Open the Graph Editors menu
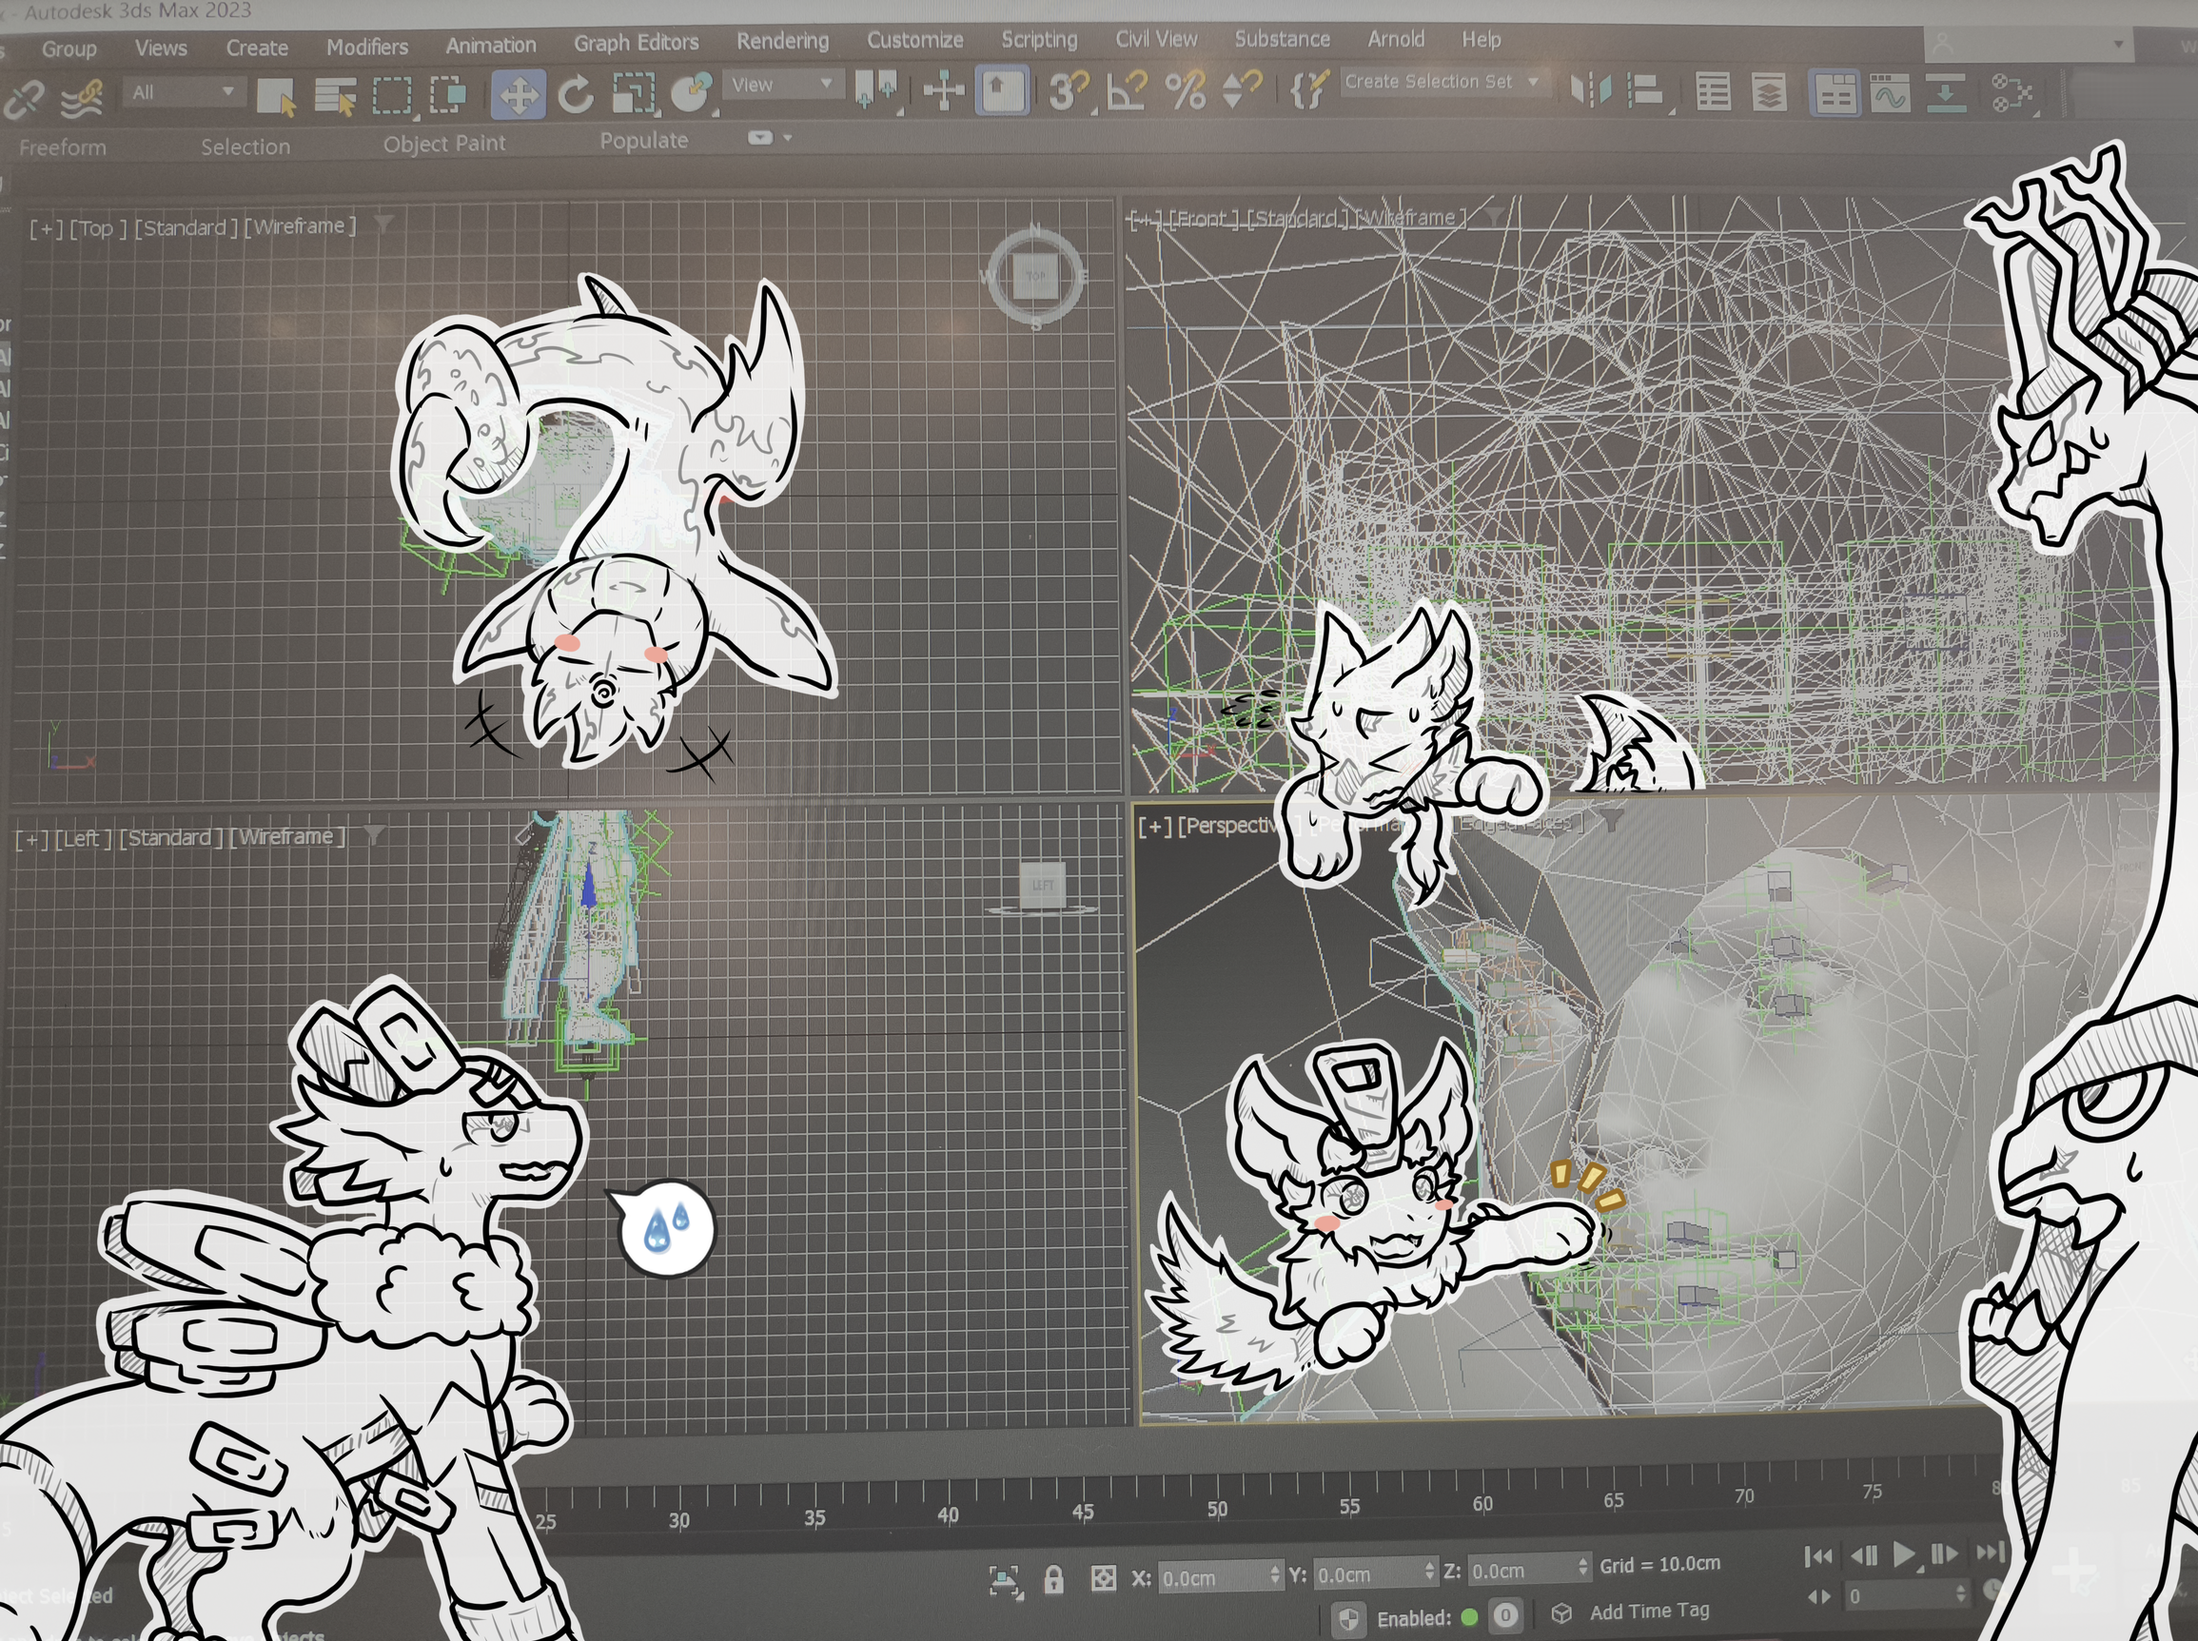The width and height of the screenshot is (2198, 1641). pyautogui.click(x=636, y=43)
